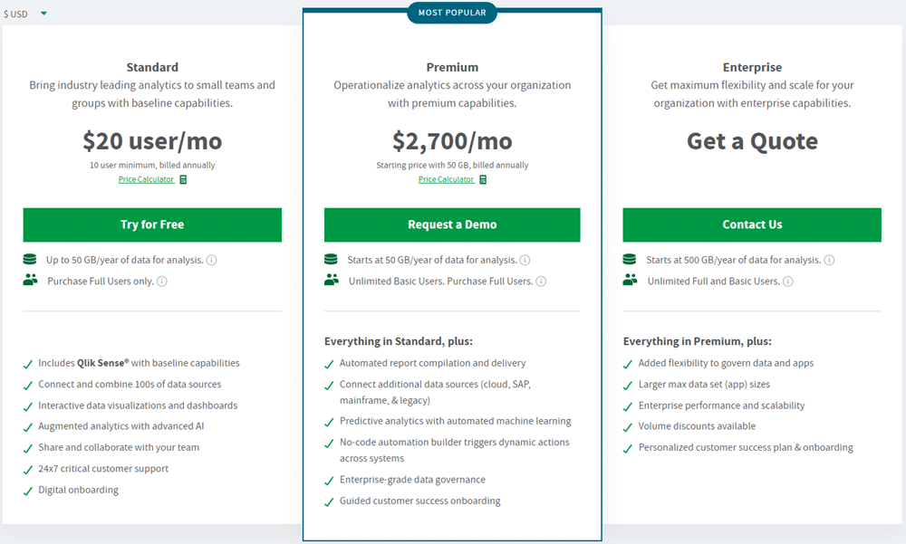Click the info icon after 'Purchase Full Users only'
Viewport: 906px width, 544px height.
point(160,282)
